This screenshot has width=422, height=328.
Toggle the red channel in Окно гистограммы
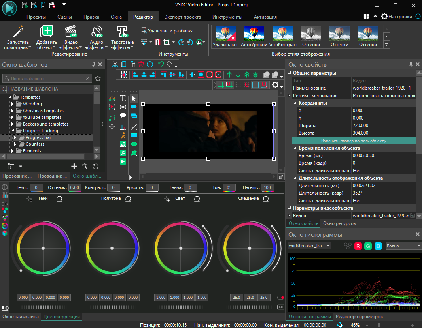[x=358, y=246]
